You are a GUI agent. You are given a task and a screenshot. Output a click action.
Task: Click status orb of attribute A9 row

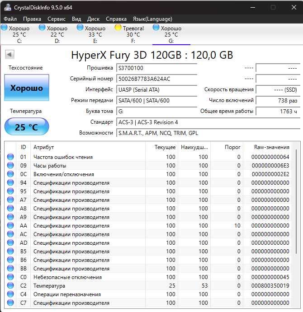point(10,217)
